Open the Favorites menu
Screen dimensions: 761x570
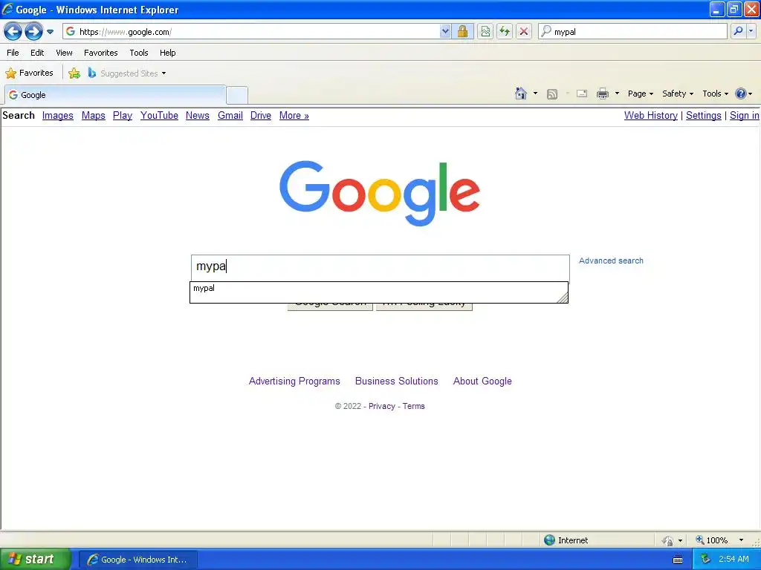[101, 53]
